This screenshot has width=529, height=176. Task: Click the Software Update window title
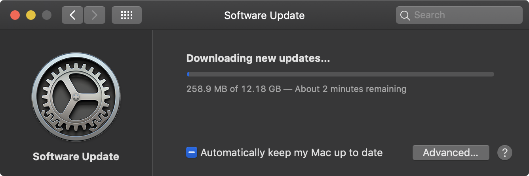[264, 15]
